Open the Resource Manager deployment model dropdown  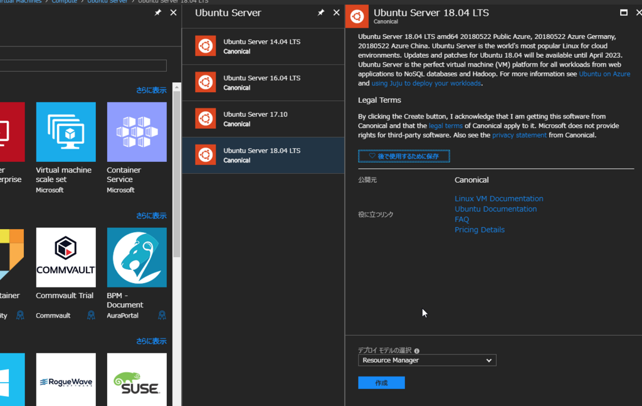(x=427, y=360)
